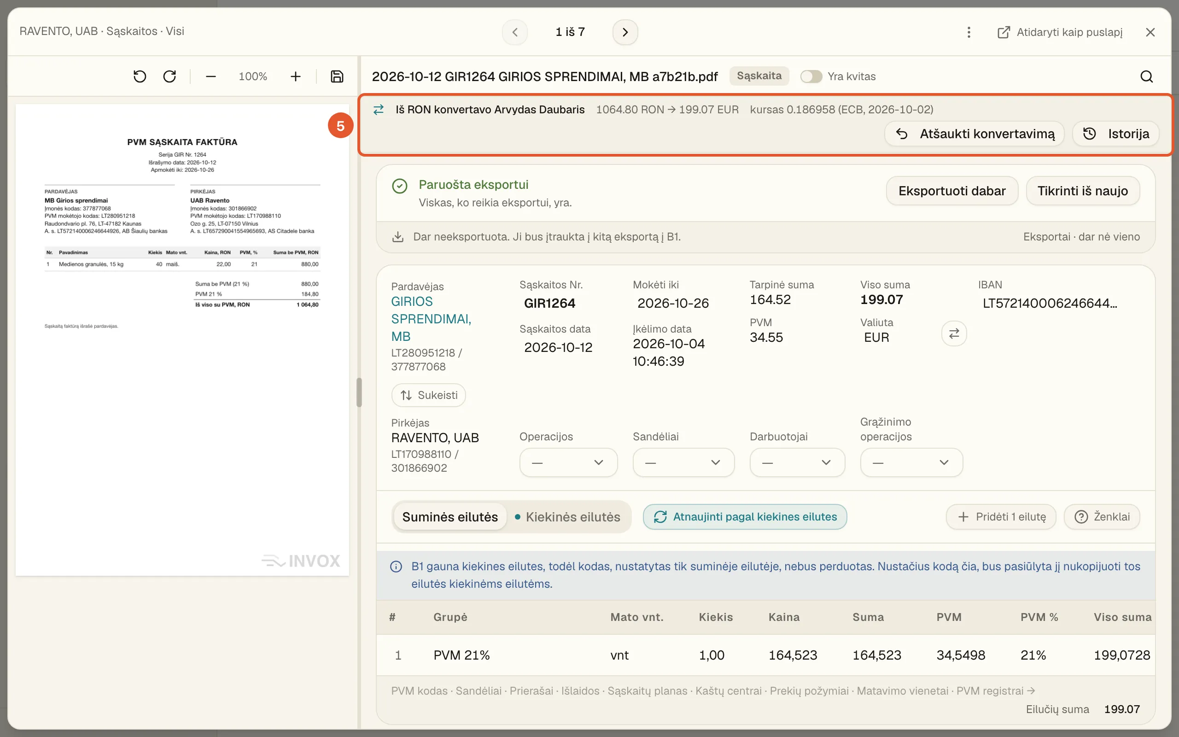Screen dimensions: 1179x737
Task: Click the Sąskaita document type tag
Action: pyautogui.click(x=759, y=76)
